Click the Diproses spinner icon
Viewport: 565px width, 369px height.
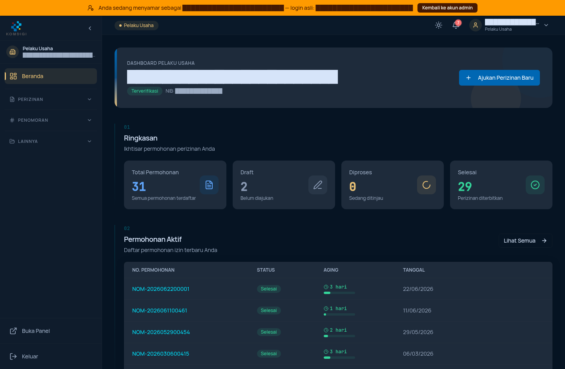click(x=426, y=185)
